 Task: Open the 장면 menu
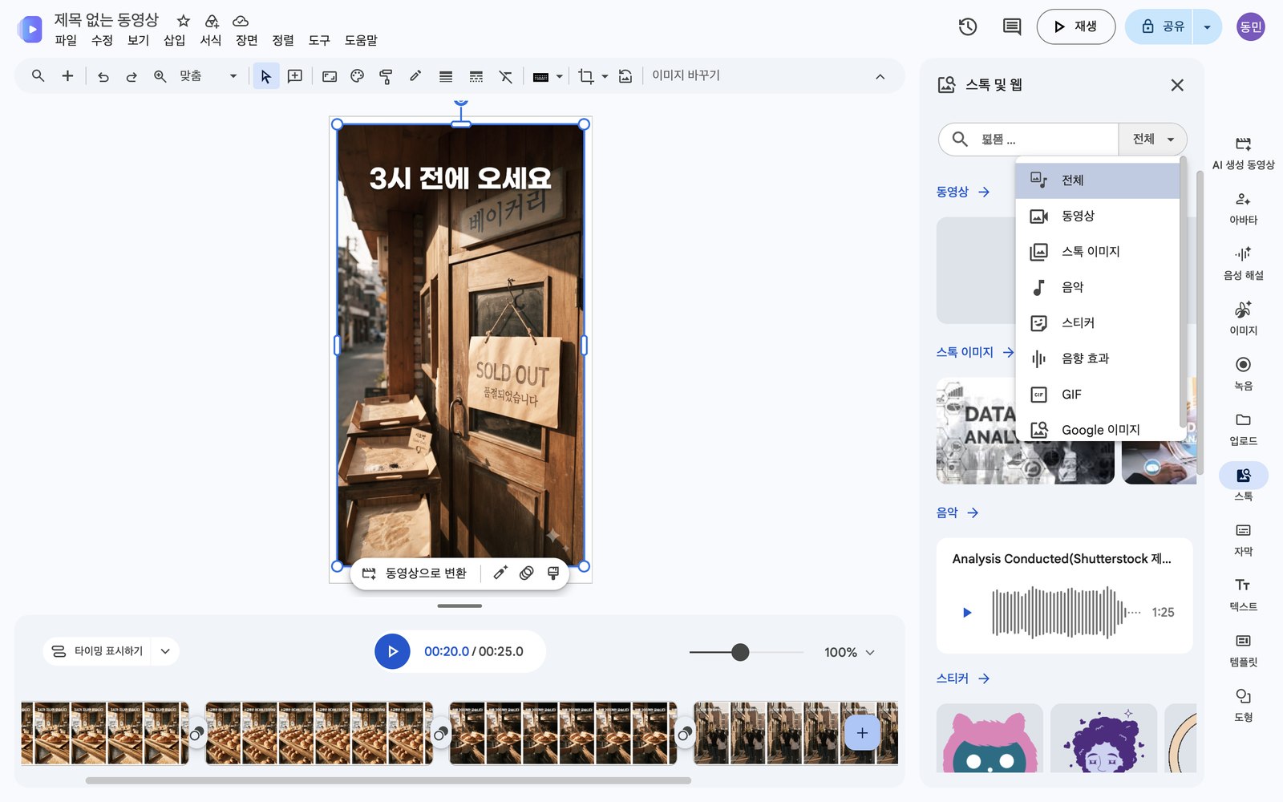(x=246, y=40)
